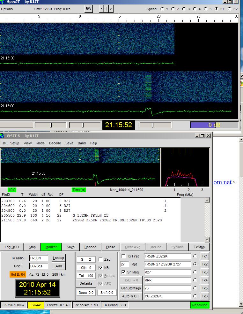Click the Lookup button
Image resolution: width=243 pixels, height=314 pixels.
point(58,258)
